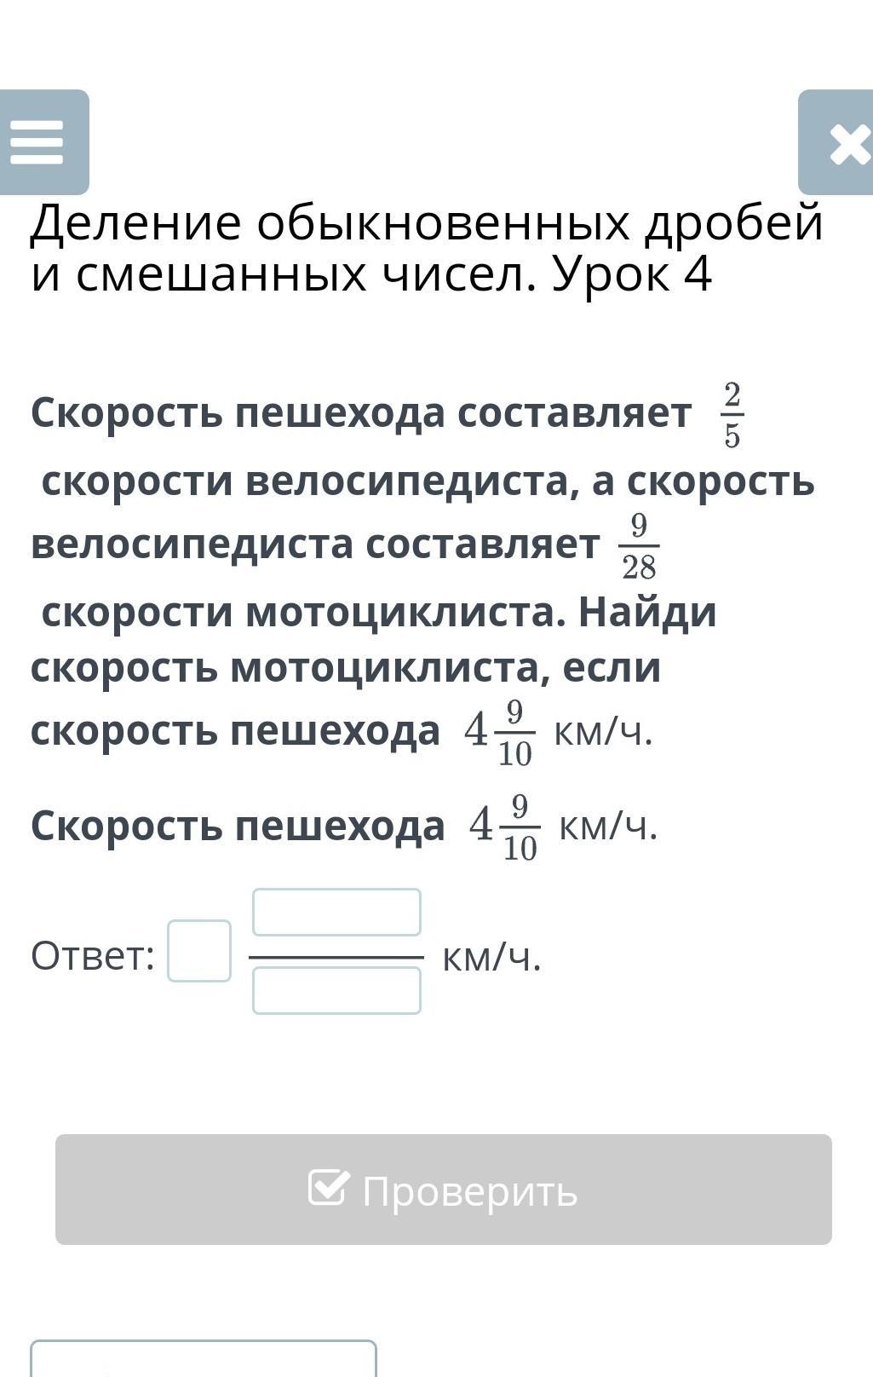Submit the answer with the Проверить button

click(444, 1190)
